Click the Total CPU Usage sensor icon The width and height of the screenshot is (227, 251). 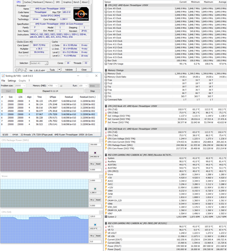click(x=106, y=64)
